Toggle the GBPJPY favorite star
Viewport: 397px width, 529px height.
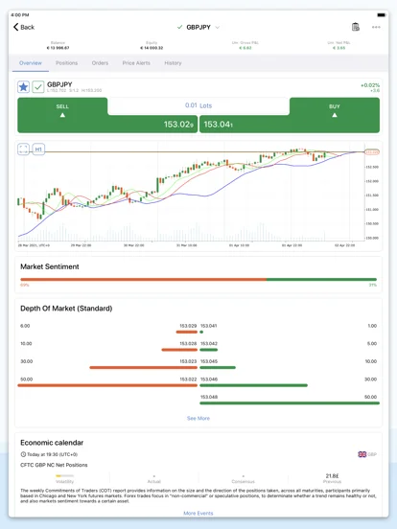tap(23, 87)
